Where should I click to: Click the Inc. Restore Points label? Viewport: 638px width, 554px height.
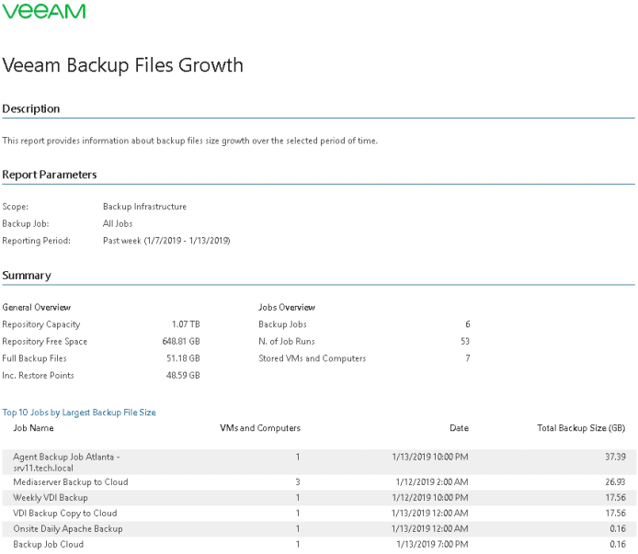click(x=38, y=376)
